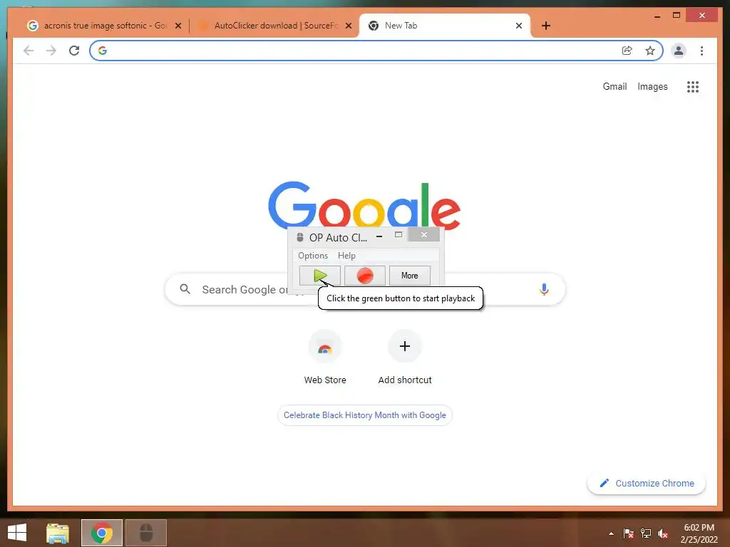Reload the page
Screen dimensions: 730x547
[x=74, y=51]
